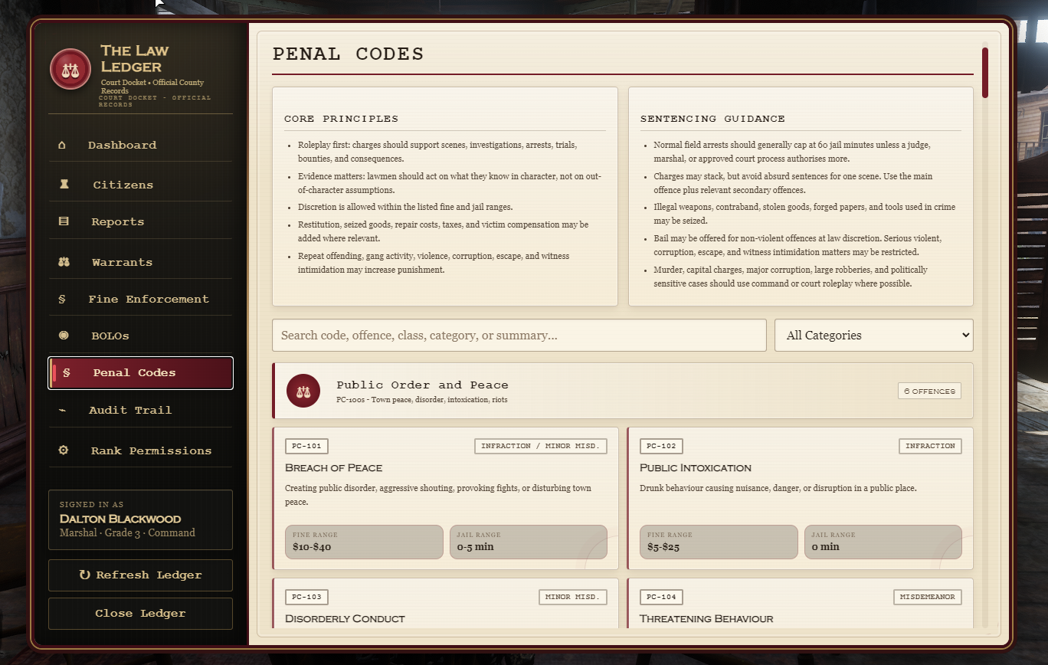Click the Rank Permissions gear icon
The image size is (1048, 665).
tap(64, 450)
